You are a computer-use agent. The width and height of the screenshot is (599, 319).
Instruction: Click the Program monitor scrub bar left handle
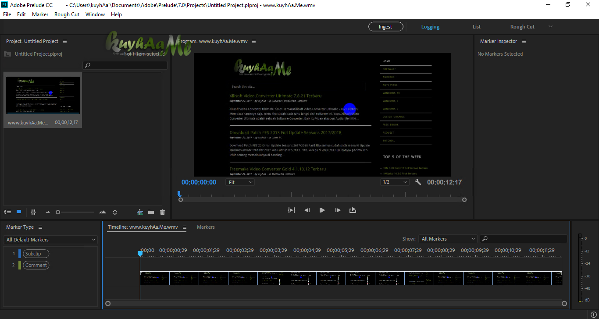pos(181,200)
